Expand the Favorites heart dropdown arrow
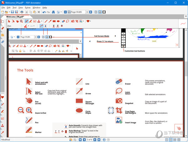Screen dimensions: 188x142 pos(91,21)
